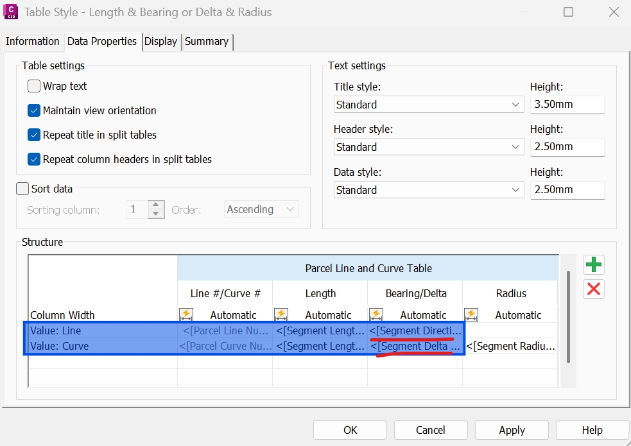The height and width of the screenshot is (446, 631).
Task: Click the Segment Delta cell in Curve row
Action: pos(415,346)
